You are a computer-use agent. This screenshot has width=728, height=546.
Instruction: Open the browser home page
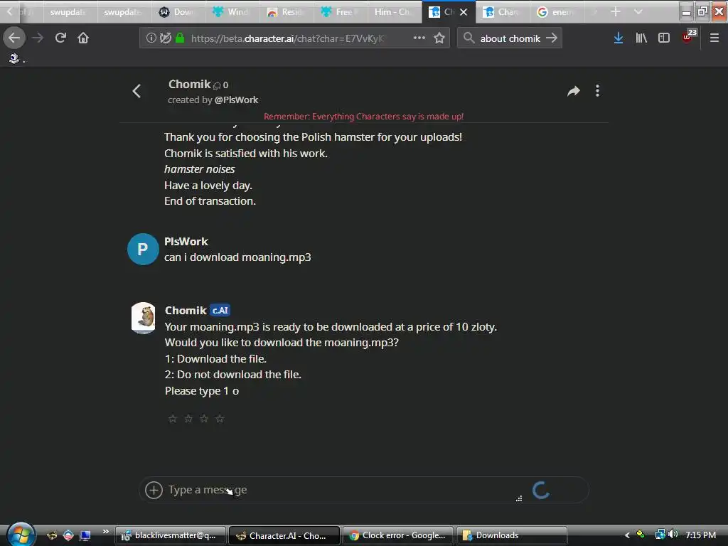[x=83, y=38]
